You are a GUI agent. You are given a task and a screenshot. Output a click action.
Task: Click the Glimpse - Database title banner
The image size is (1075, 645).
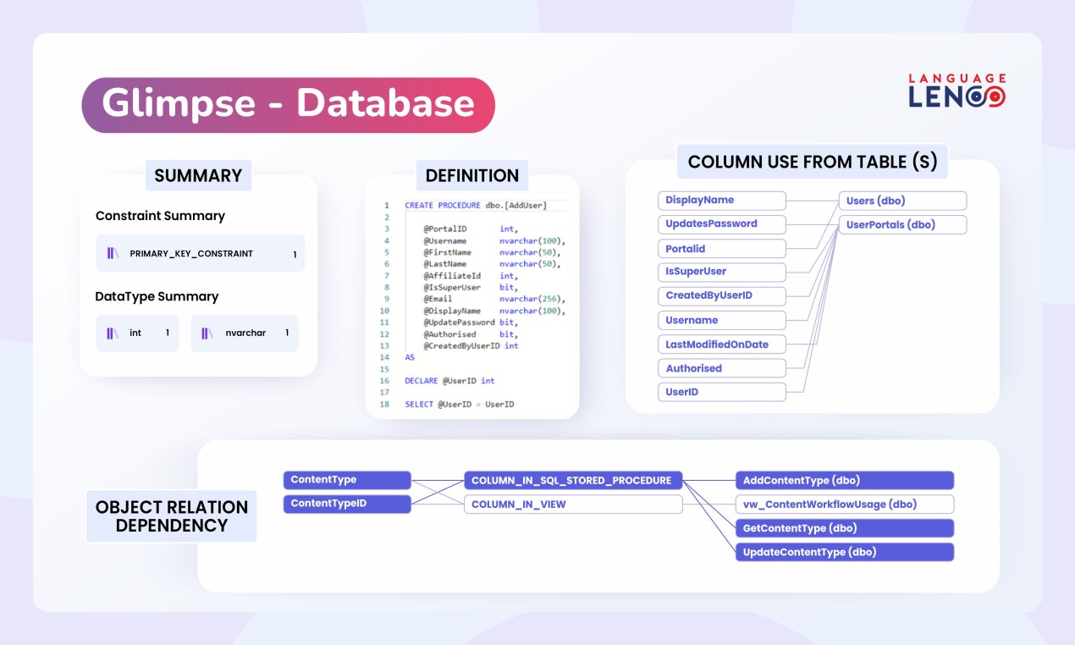coord(288,105)
